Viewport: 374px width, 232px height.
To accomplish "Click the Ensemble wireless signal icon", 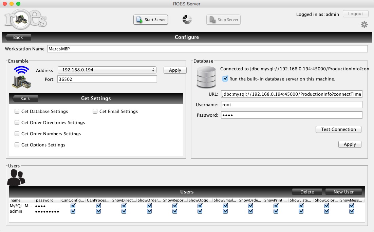I will pyautogui.click(x=21, y=69).
